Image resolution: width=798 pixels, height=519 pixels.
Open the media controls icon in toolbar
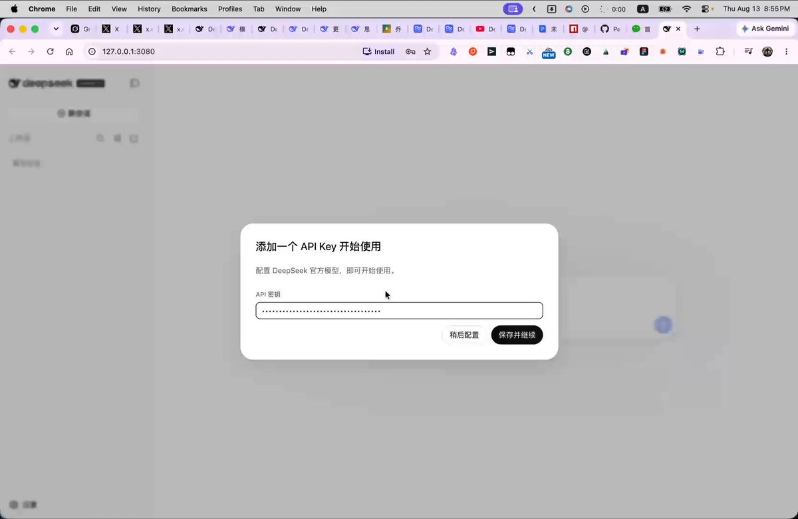748,51
